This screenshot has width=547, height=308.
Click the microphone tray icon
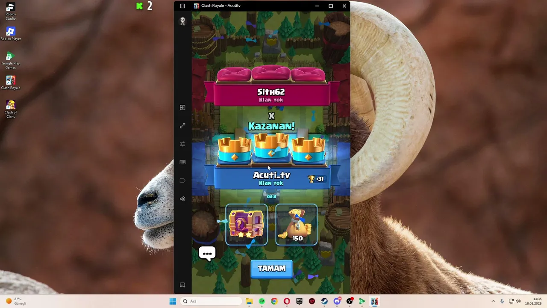tap(502, 301)
